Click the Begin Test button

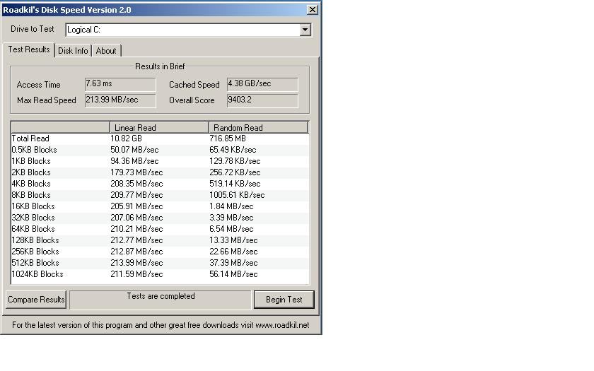tap(284, 300)
